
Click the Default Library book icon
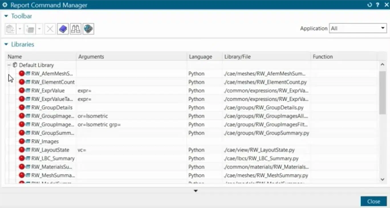coord(15,65)
